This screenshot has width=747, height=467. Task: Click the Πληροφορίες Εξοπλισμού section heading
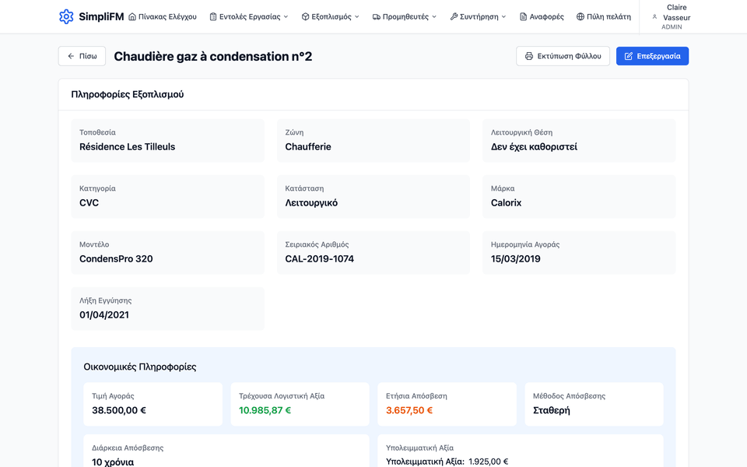coord(127,94)
